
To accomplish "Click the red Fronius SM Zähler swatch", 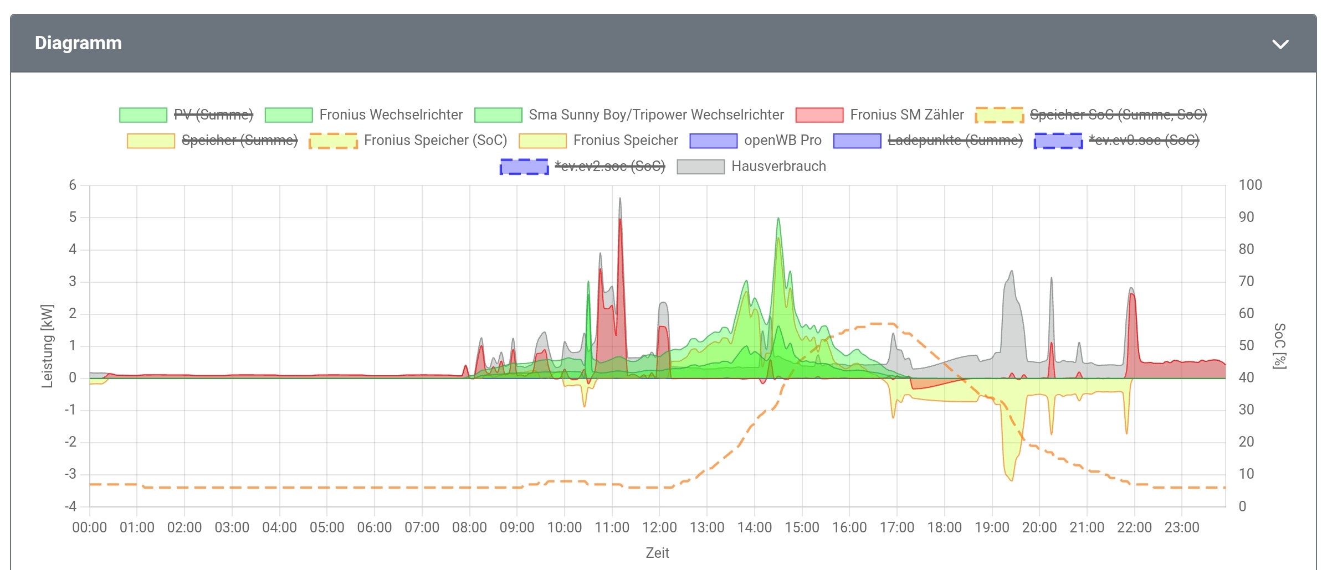I will [819, 115].
